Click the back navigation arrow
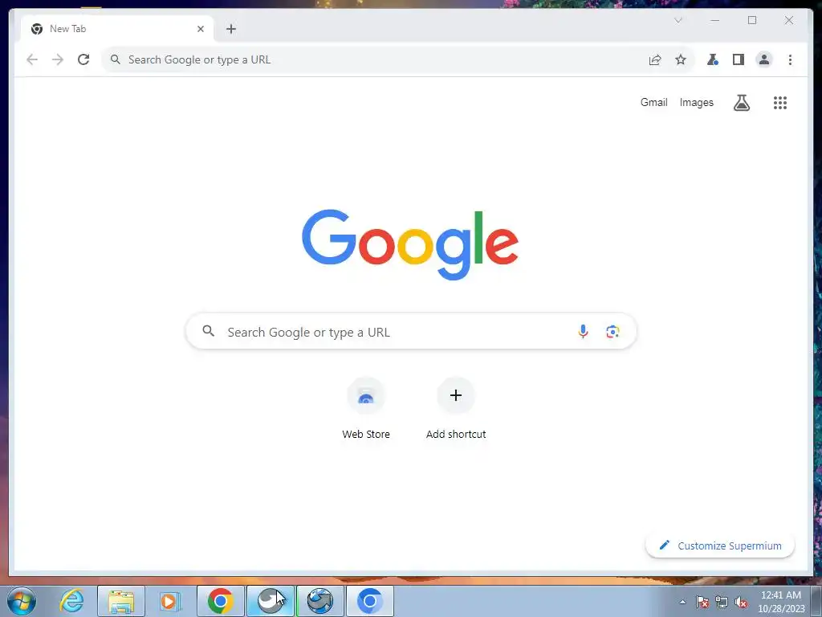The width and height of the screenshot is (822, 617). 32,59
